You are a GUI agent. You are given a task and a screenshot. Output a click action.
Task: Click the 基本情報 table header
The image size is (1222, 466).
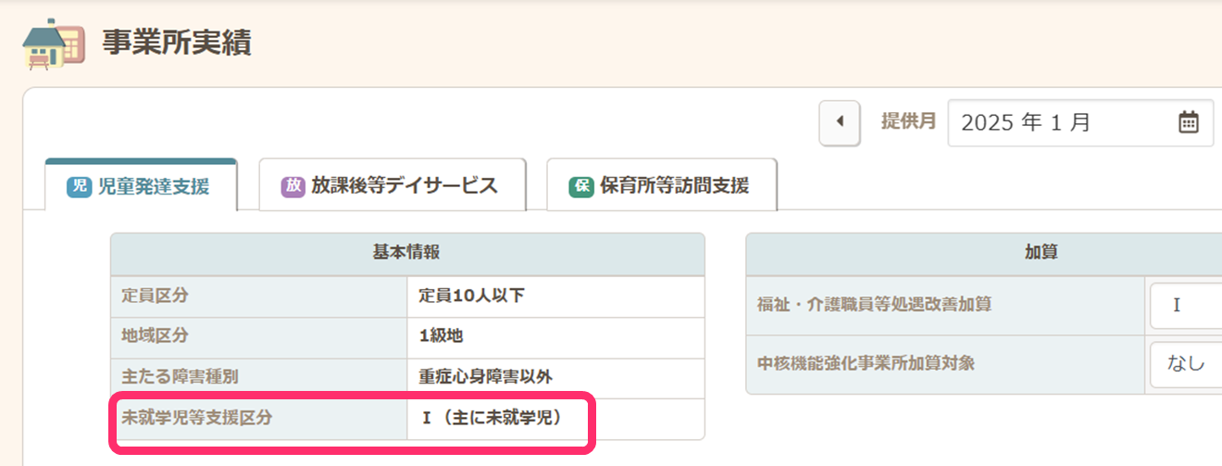(x=407, y=252)
